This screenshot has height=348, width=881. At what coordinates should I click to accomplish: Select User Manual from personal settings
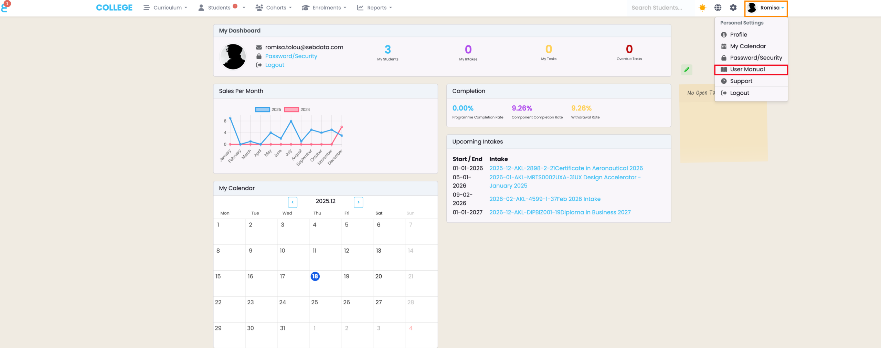(x=747, y=70)
